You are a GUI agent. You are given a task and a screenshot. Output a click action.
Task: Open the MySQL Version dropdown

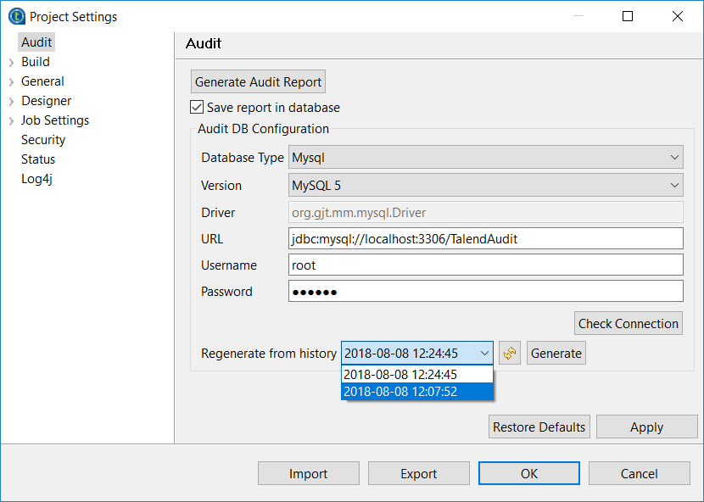486,185
